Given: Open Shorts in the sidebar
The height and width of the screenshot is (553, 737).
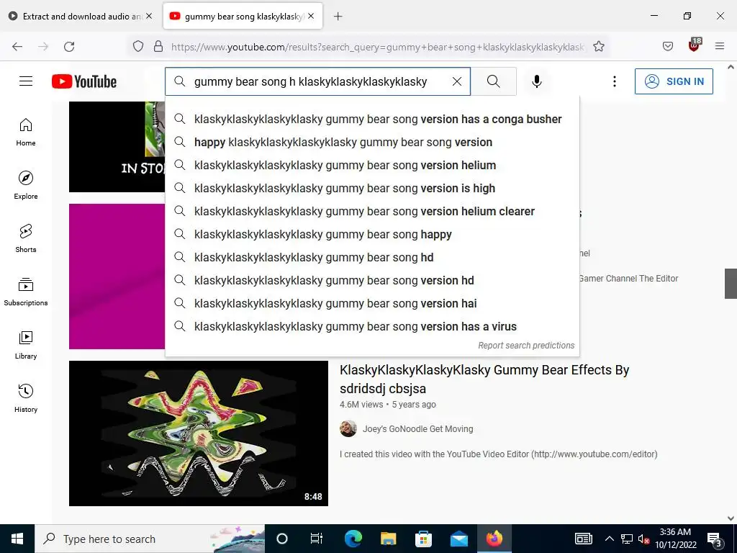Looking at the screenshot, I should 26,238.
